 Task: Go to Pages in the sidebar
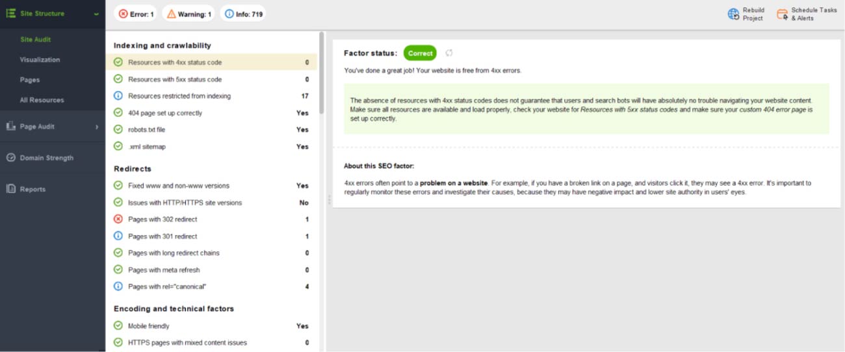click(x=29, y=80)
